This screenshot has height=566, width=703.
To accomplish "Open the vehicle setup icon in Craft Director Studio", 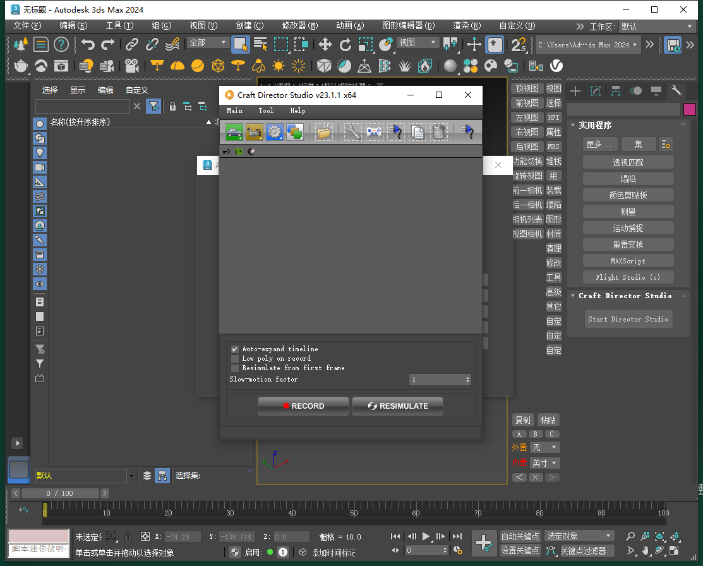I will pos(234,131).
